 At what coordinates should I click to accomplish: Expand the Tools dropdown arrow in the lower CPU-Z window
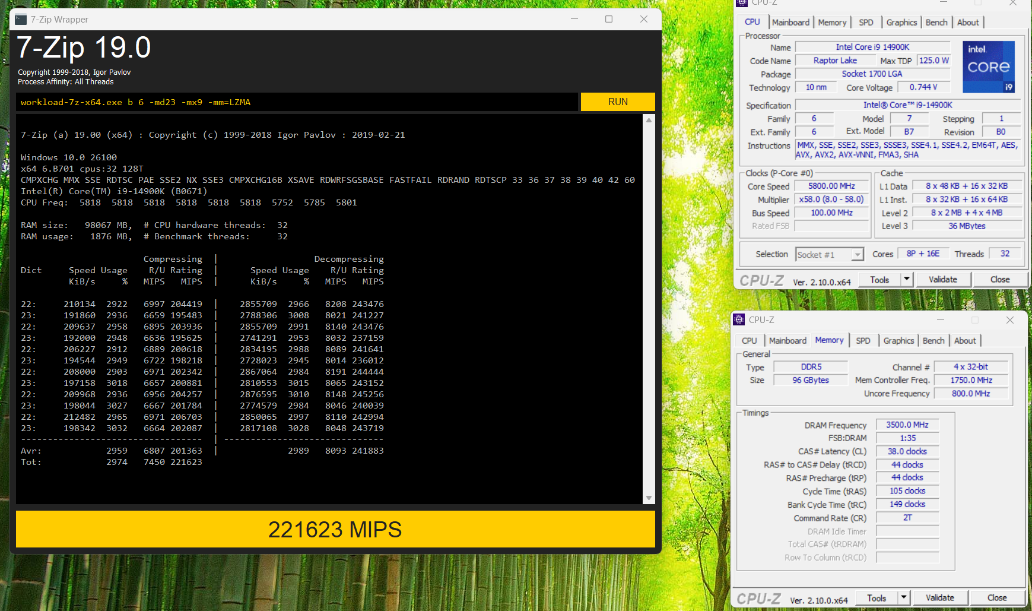(903, 598)
